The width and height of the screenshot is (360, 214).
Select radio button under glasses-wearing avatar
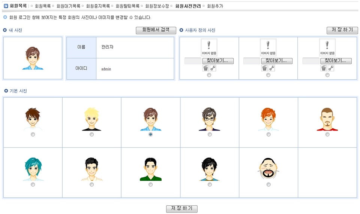click(x=210, y=135)
